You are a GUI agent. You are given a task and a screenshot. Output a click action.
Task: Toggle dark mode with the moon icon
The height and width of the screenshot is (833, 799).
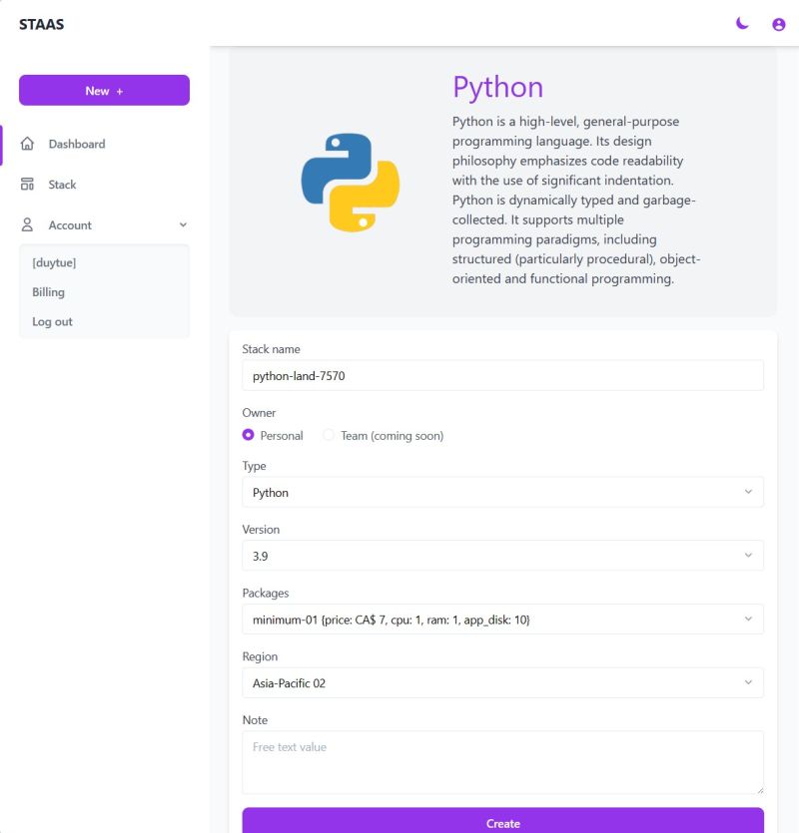[741, 23]
